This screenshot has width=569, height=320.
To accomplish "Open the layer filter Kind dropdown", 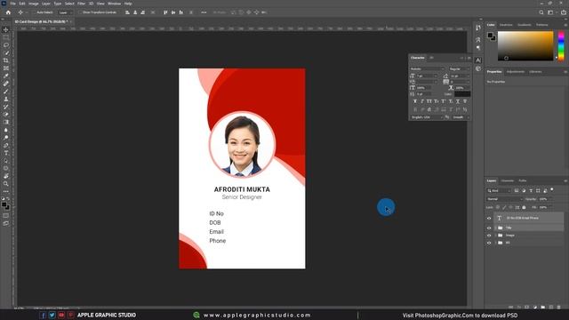I will click(x=499, y=190).
